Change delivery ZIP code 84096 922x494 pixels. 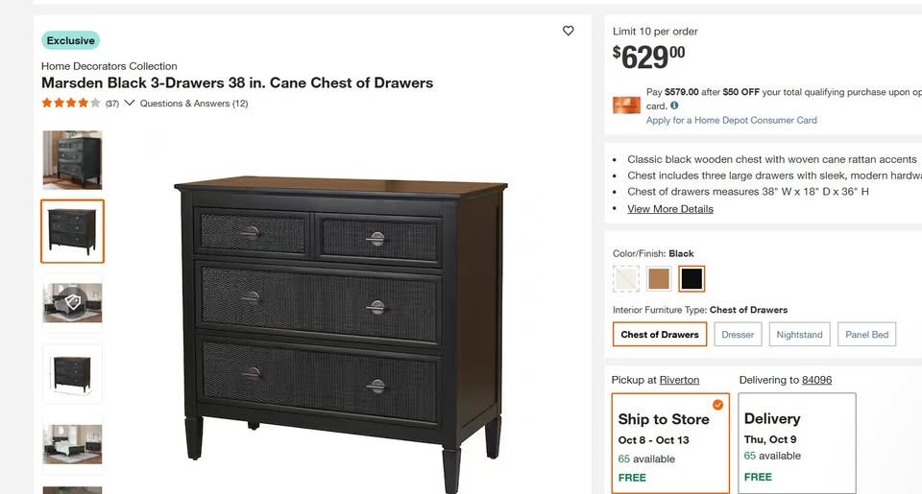(816, 380)
